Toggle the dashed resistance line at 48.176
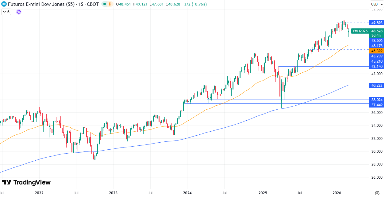The image size is (385, 197). [x=376, y=46]
